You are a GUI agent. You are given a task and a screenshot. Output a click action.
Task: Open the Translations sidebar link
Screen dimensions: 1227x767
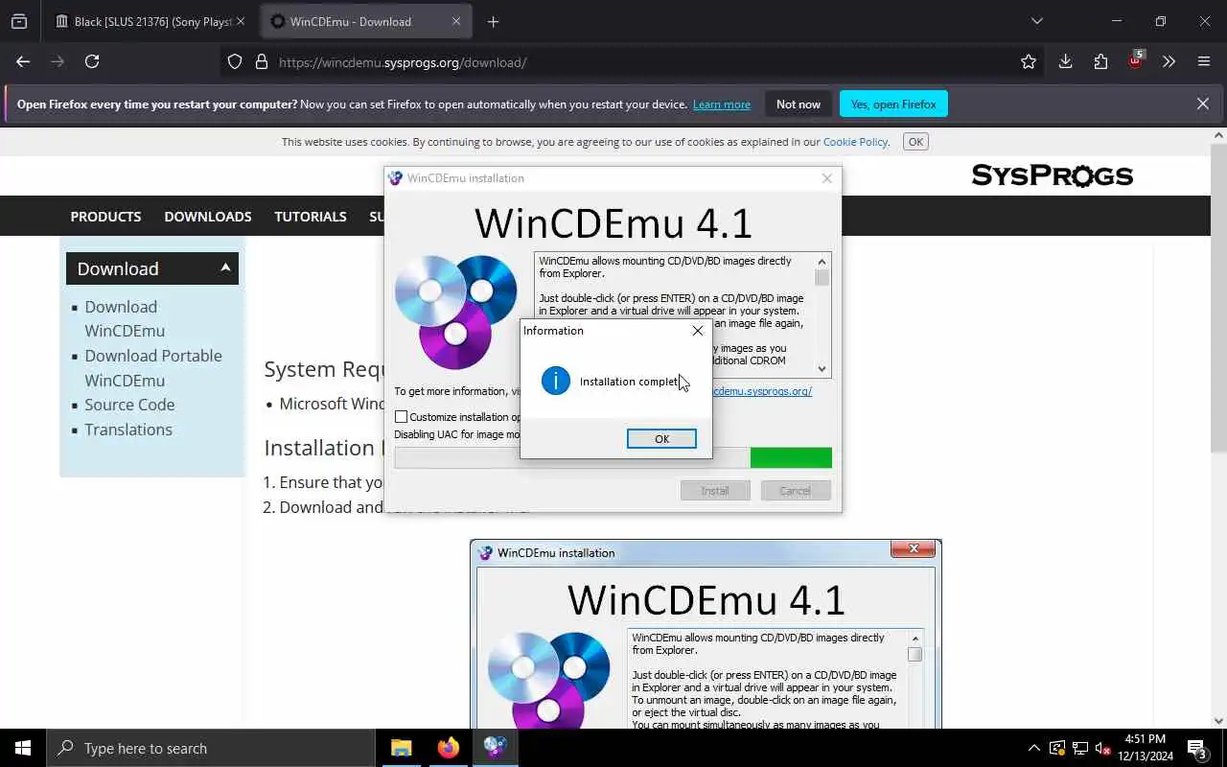(x=128, y=430)
